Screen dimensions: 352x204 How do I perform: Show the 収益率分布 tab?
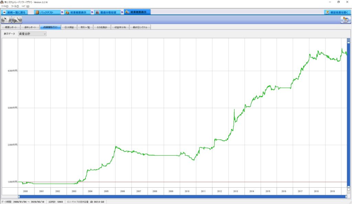point(120,27)
